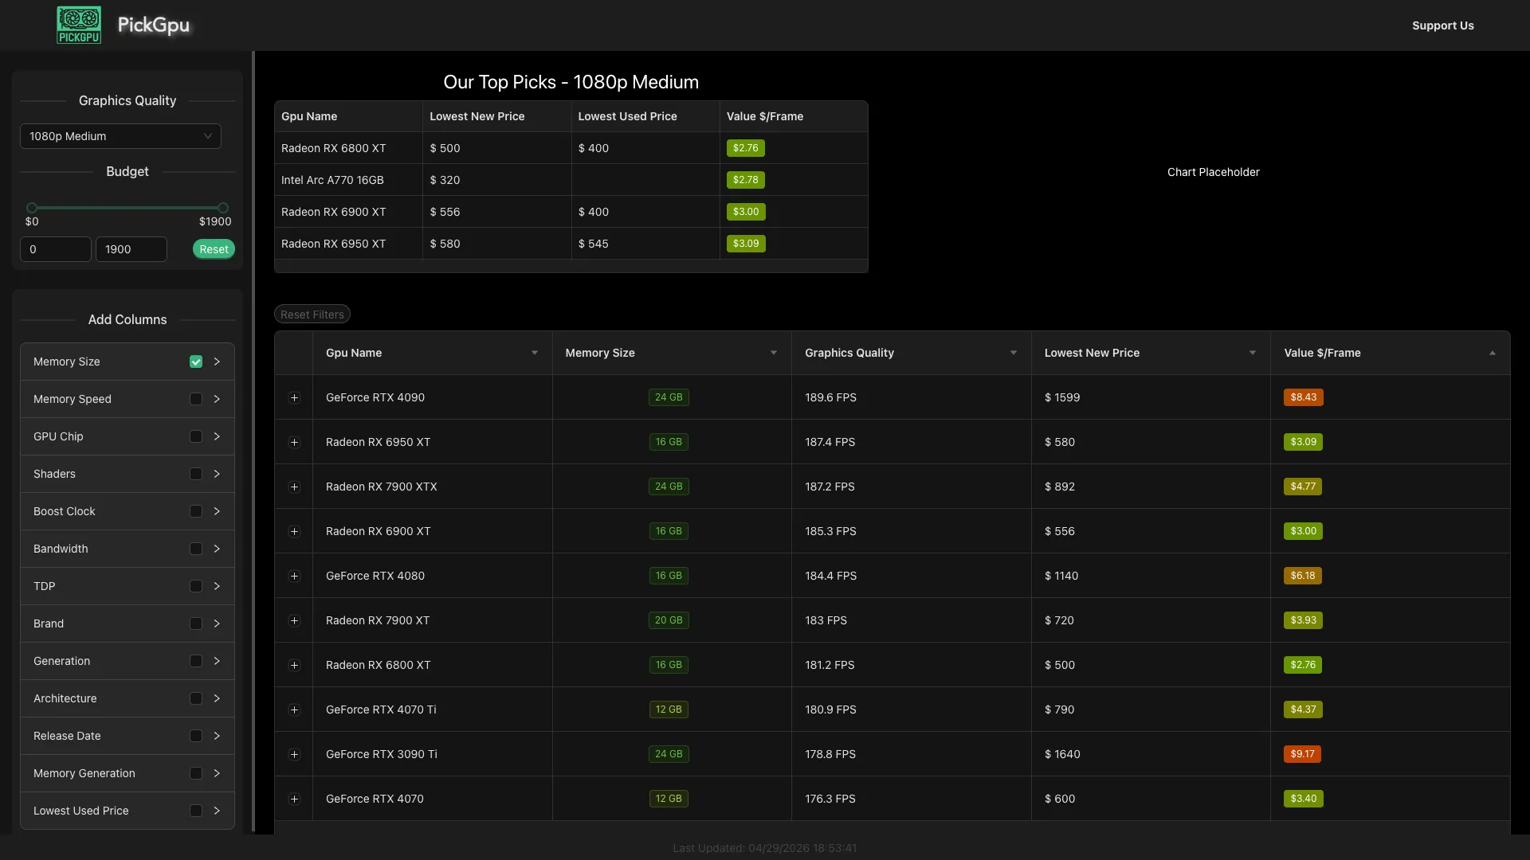1530x860 pixels.
Task: Expand the Bandwidth options chevron
Action: [217, 549]
